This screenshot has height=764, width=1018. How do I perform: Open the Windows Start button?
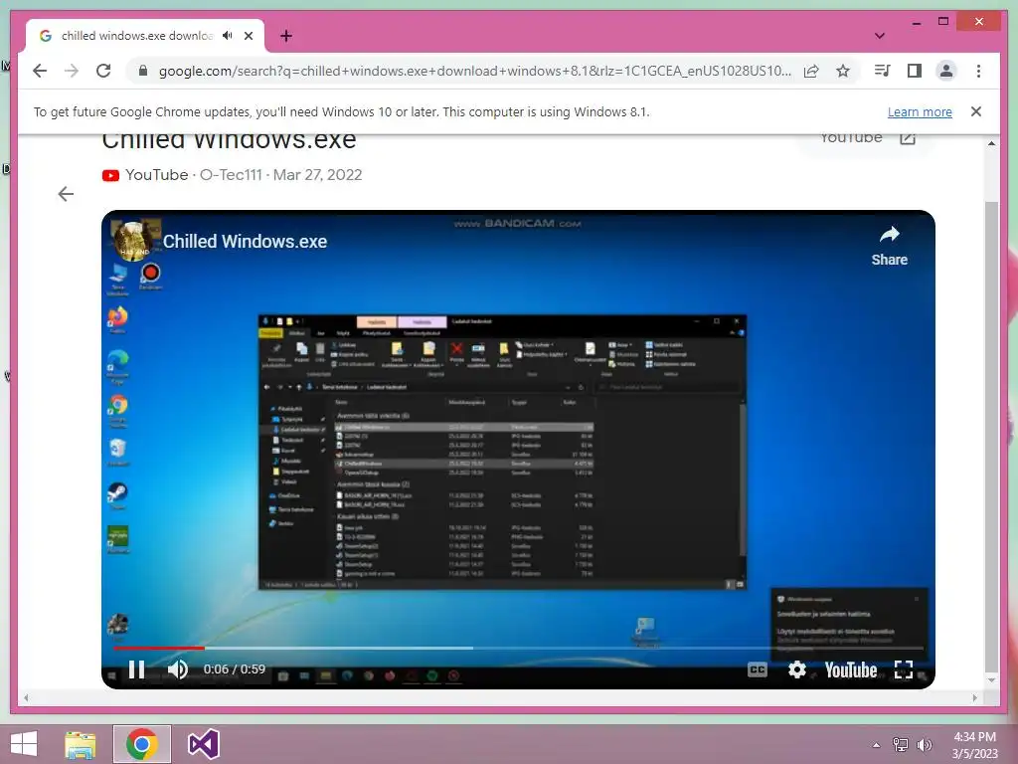click(24, 744)
